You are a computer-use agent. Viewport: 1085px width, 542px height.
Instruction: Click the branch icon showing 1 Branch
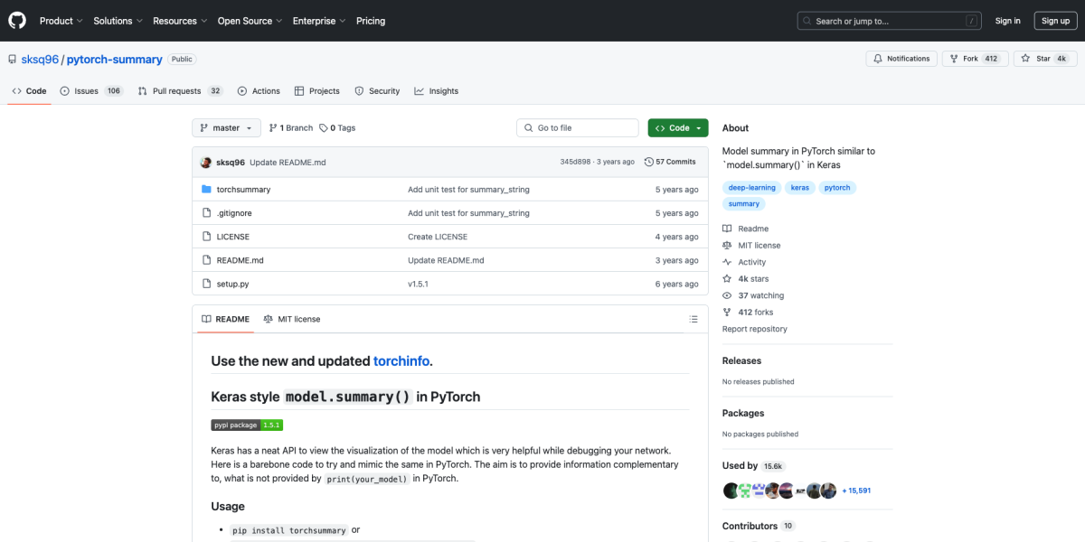(274, 127)
